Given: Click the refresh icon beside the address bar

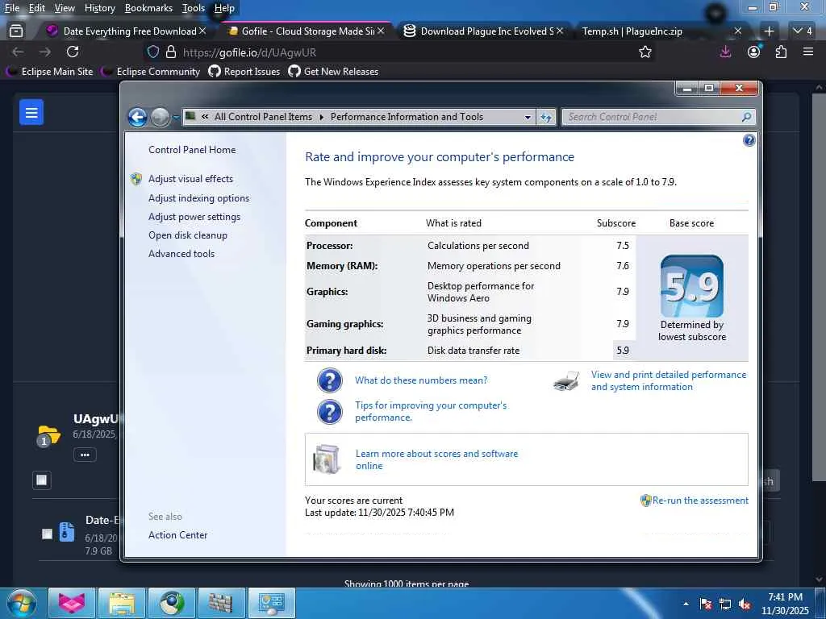Looking at the screenshot, I should pos(546,117).
